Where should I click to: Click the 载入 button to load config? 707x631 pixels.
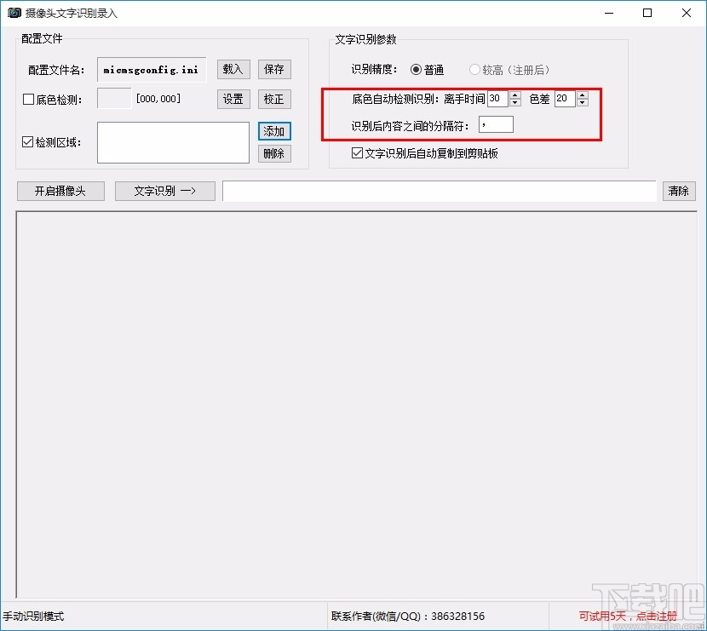(x=233, y=69)
